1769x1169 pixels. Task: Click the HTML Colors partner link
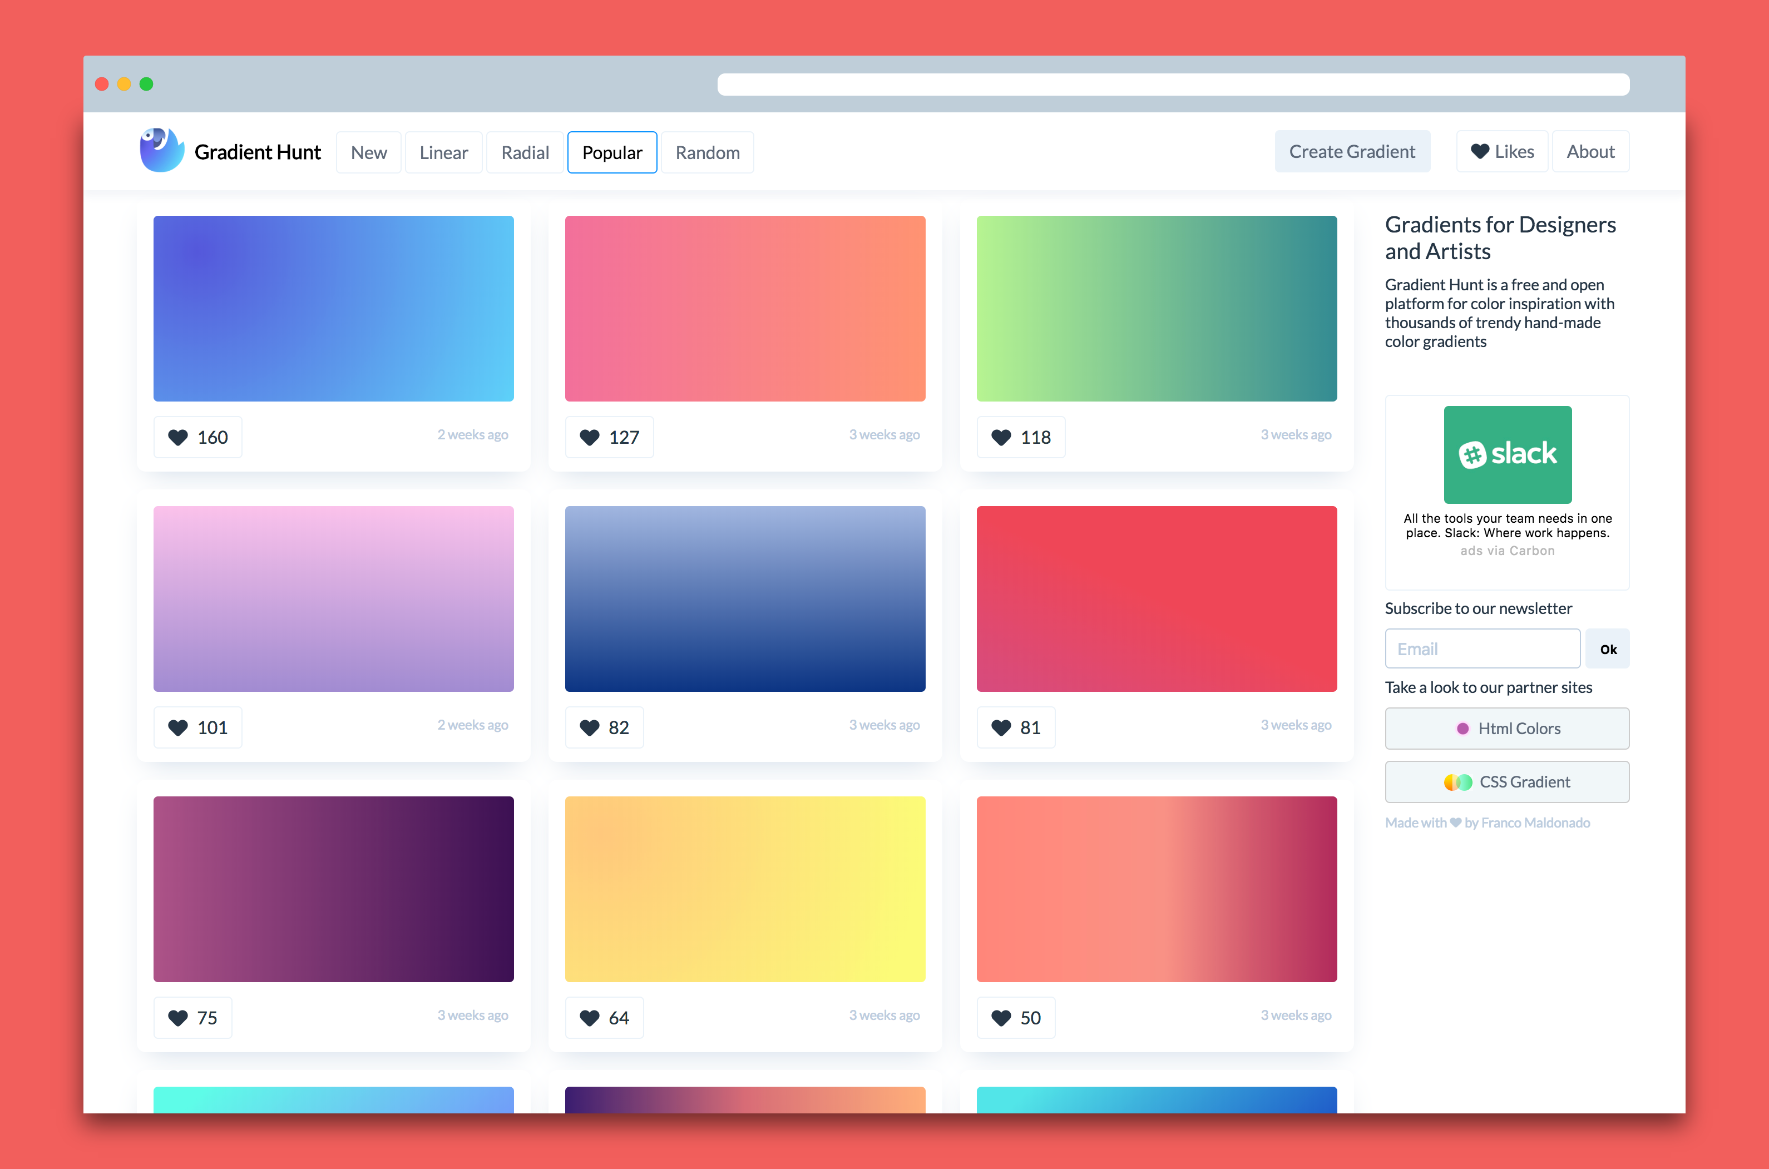[1507, 728]
